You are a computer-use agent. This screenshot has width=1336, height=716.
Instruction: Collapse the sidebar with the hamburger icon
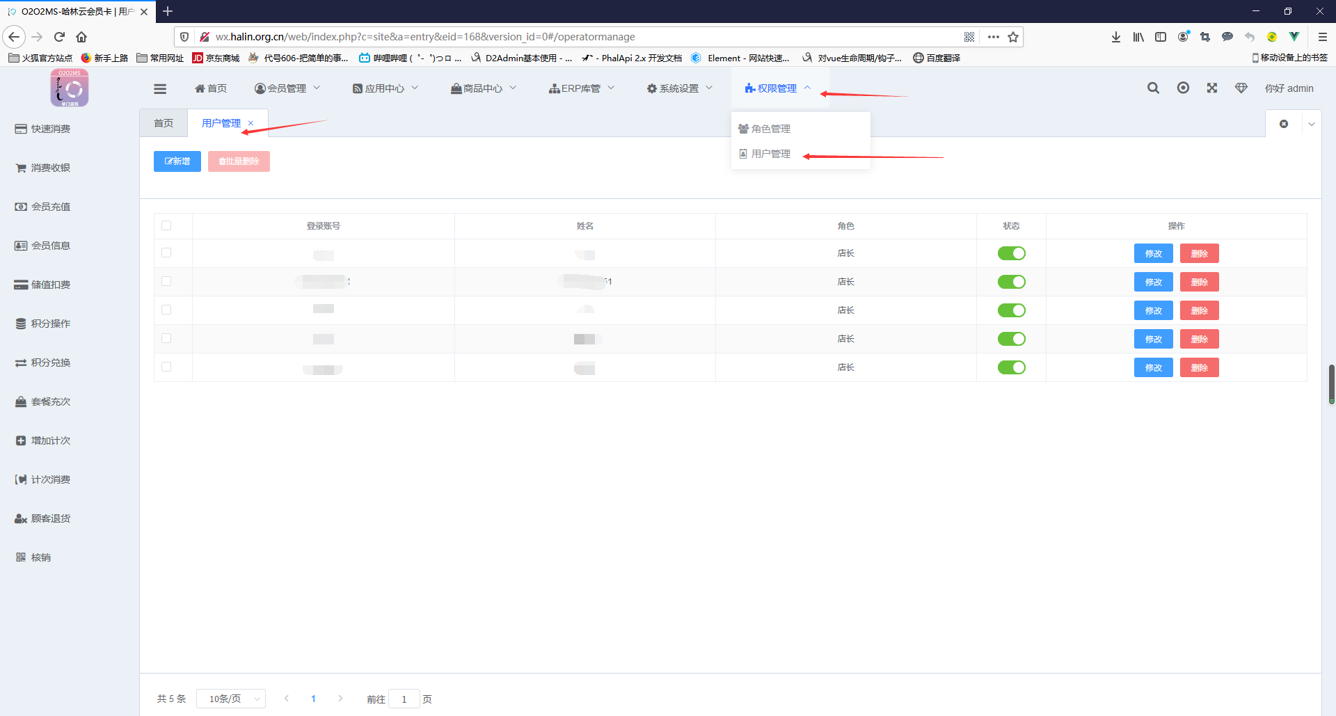(160, 88)
